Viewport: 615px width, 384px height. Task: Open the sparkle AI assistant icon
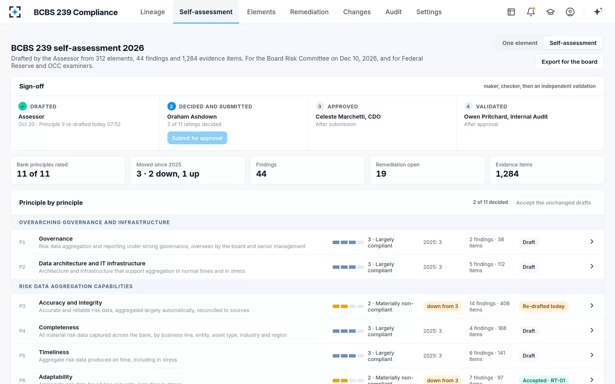pyautogui.click(x=598, y=12)
